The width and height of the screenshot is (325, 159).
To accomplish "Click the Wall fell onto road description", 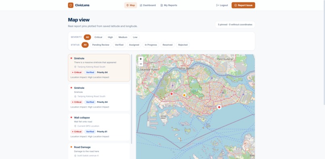I will (x=83, y=122).
